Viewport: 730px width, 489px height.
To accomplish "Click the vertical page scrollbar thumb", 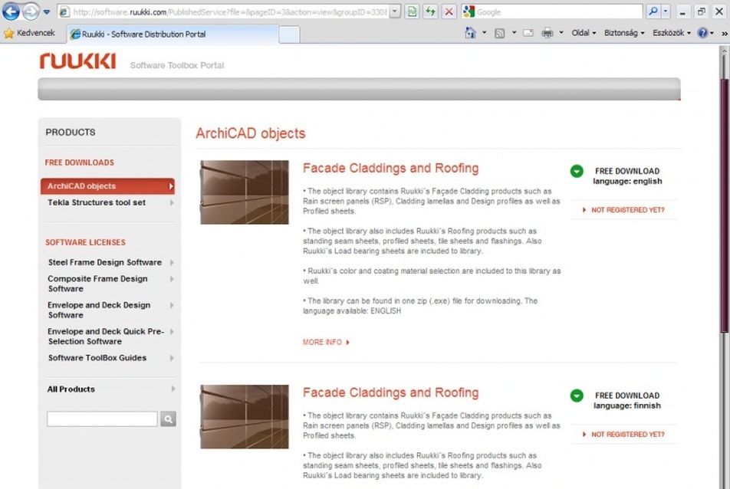I will click(x=725, y=205).
